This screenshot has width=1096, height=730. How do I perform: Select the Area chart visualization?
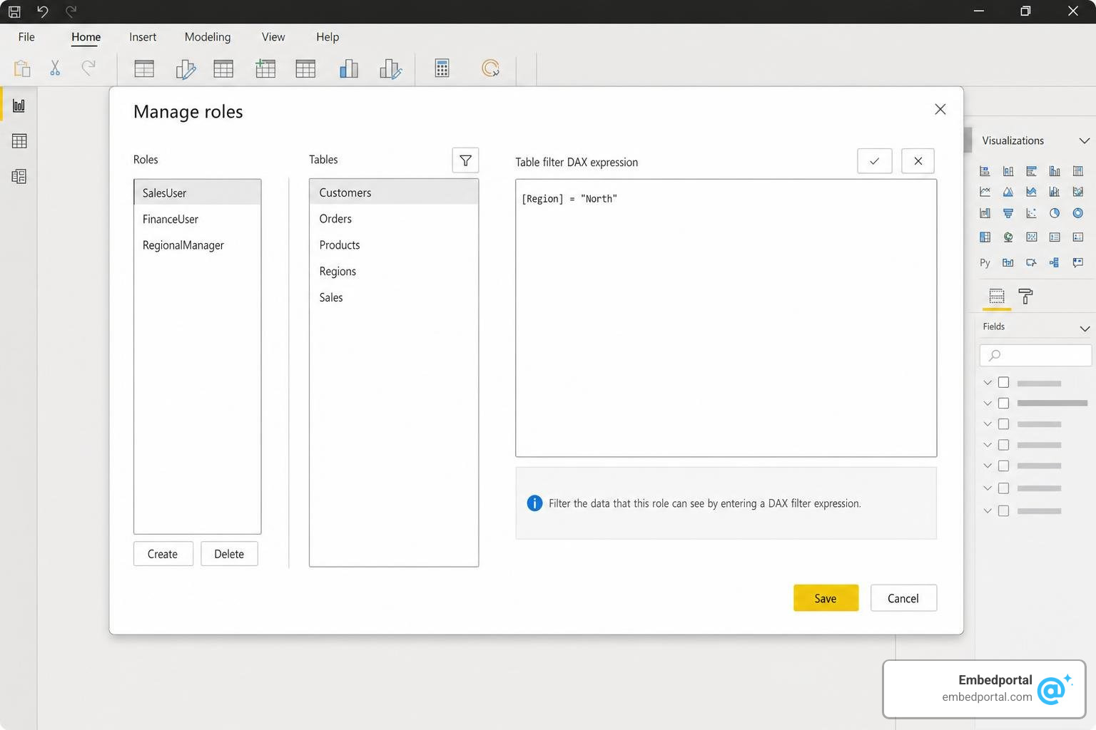(1008, 192)
